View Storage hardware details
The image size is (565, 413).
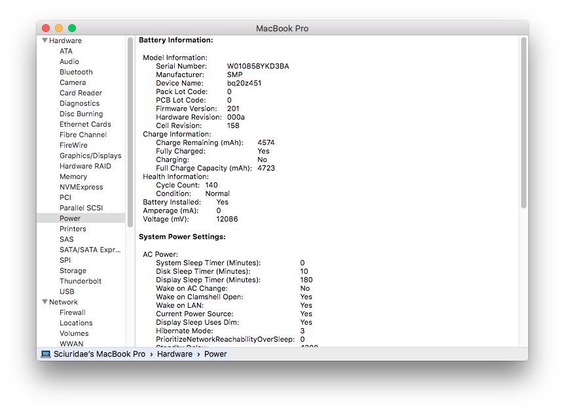pos(73,270)
